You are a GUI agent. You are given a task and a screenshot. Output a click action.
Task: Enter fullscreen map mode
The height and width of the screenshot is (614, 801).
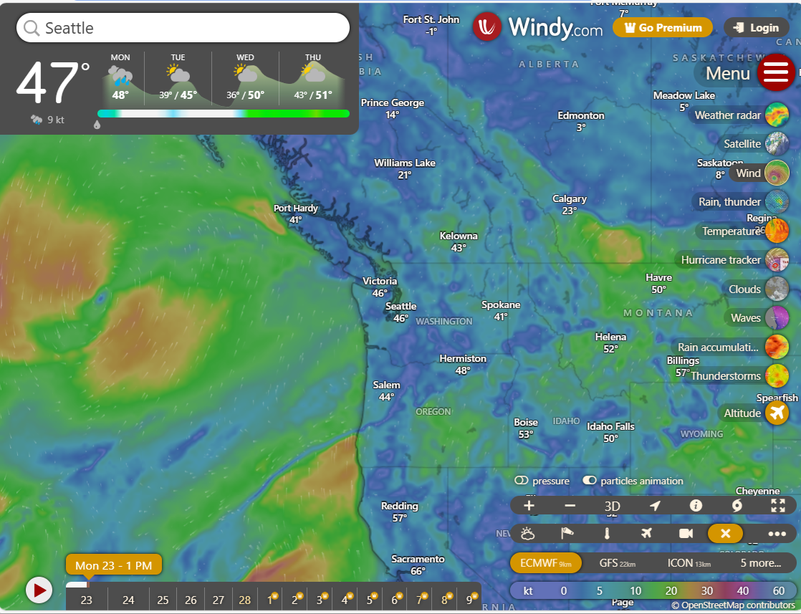point(778,506)
